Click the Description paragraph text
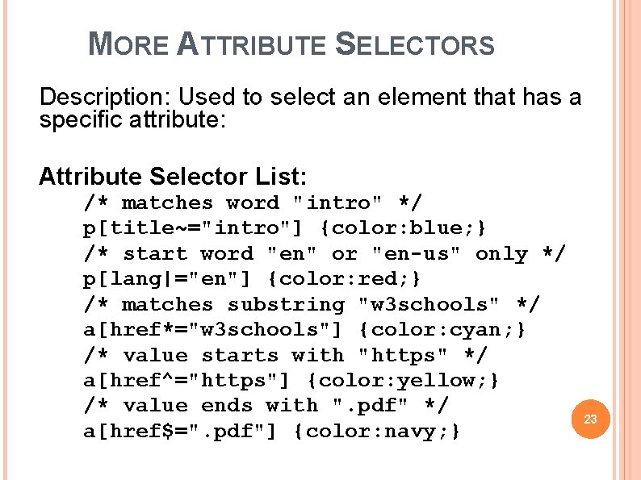The width and height of the screenshot is (641, 480). click(310, 110)
